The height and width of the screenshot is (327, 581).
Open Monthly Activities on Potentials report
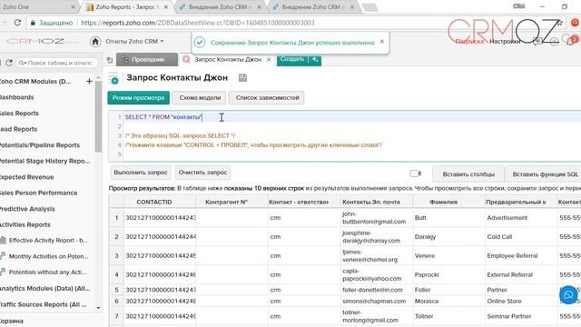coord(47,256)
